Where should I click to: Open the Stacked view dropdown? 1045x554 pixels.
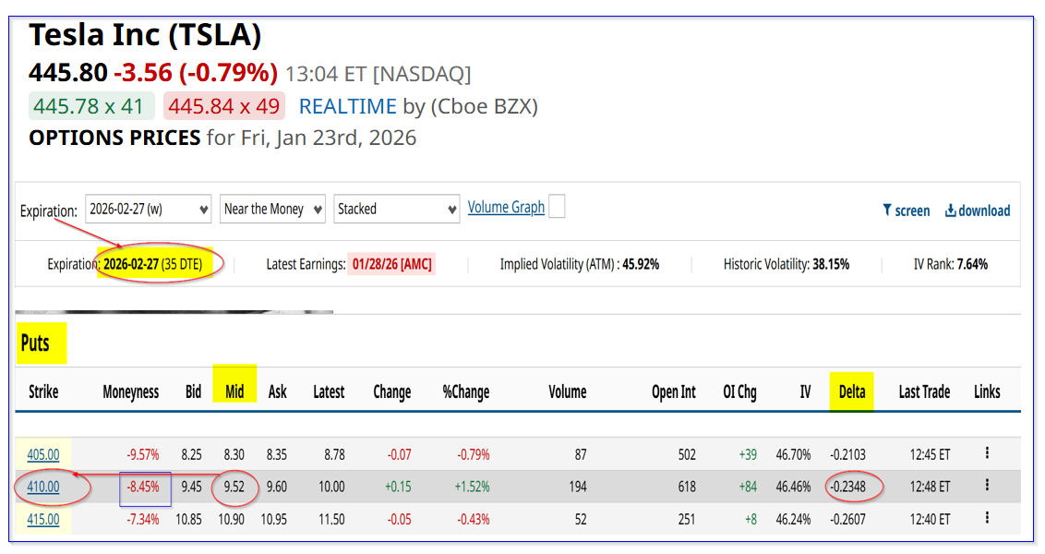[397, 209]
